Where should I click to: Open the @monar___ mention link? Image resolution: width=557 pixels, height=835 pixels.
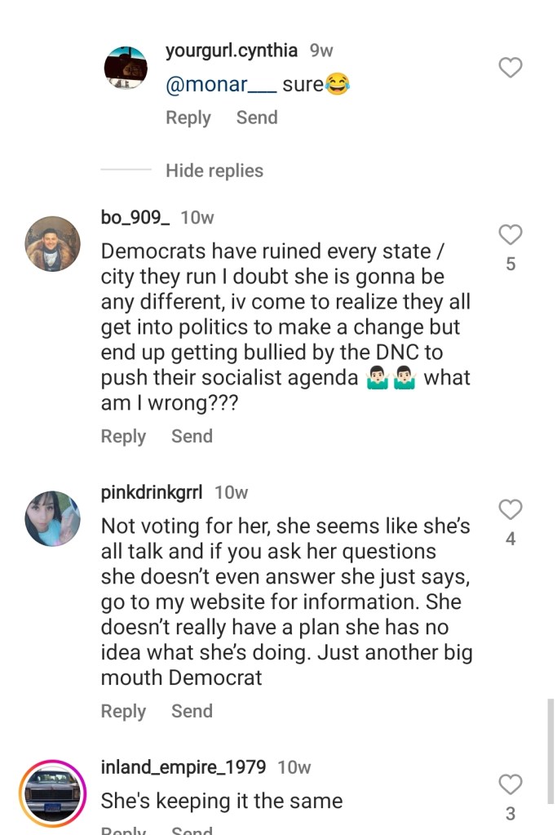(216, 84)
